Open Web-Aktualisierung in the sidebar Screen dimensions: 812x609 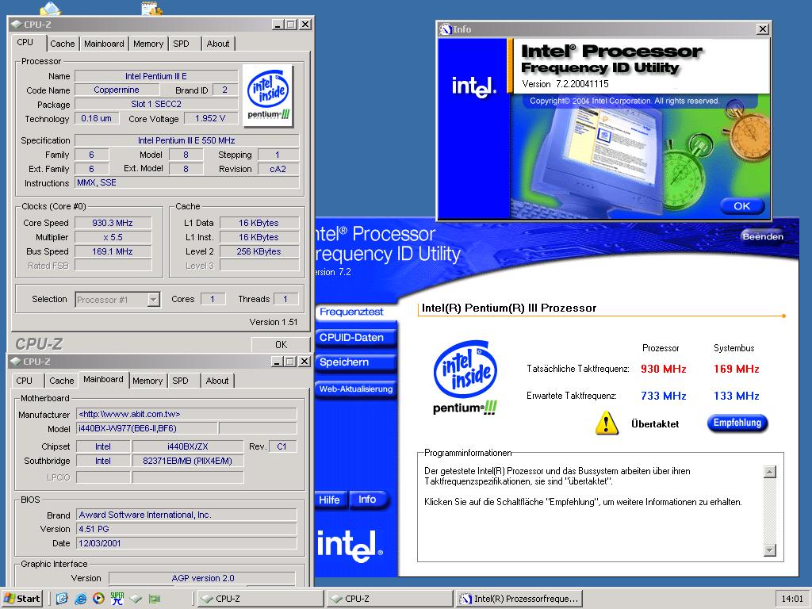[355, 389]
